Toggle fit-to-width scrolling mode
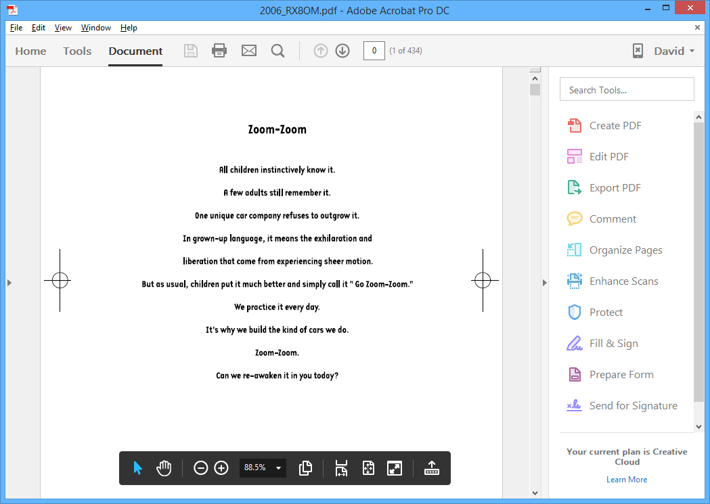710x504 pixels. tap(341, 467)
